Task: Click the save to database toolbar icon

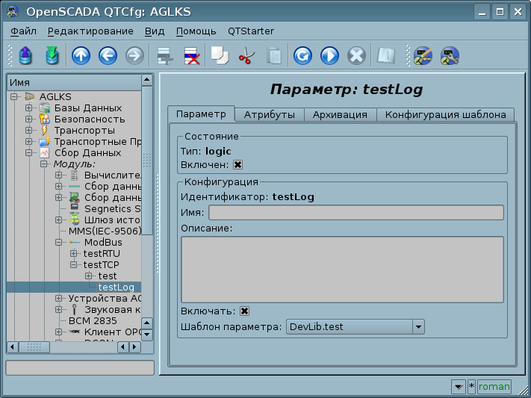Action: pyautogui.click(x=51, y=55)
